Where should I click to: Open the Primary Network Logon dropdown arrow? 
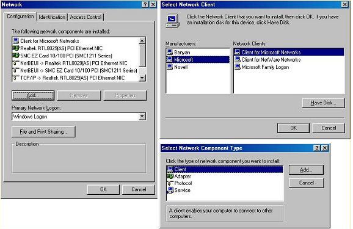(x=142, y=117)
